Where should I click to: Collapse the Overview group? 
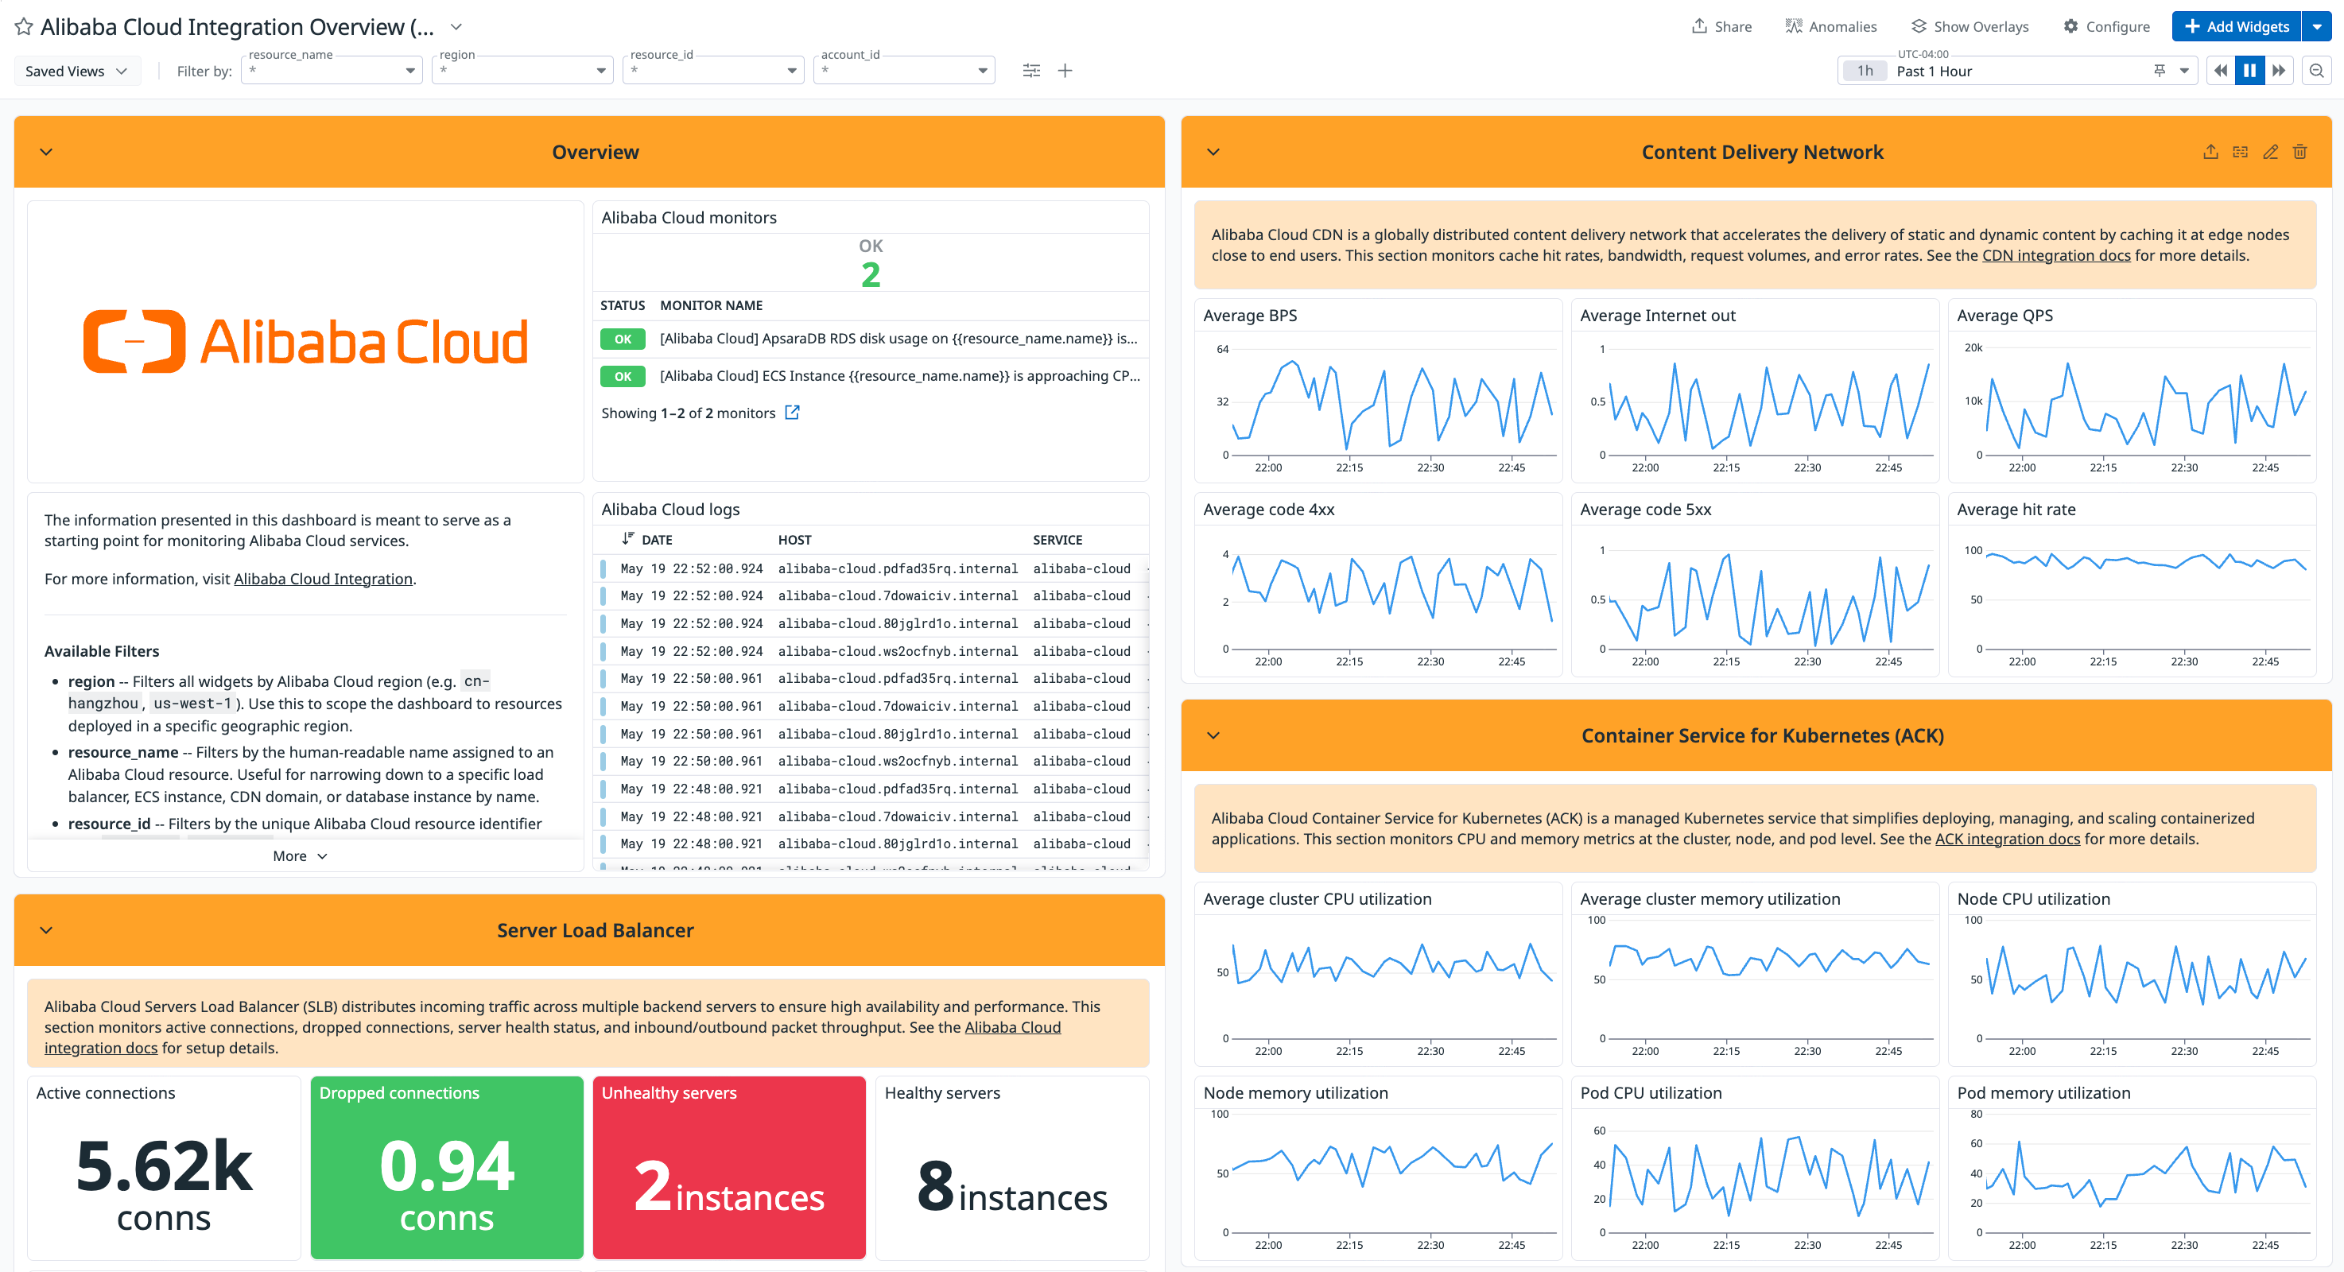(46, 152)
